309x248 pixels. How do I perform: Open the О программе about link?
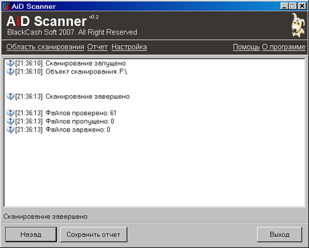coord(284,47)
